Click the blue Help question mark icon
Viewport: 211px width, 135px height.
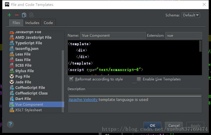[x=10, y=124]
